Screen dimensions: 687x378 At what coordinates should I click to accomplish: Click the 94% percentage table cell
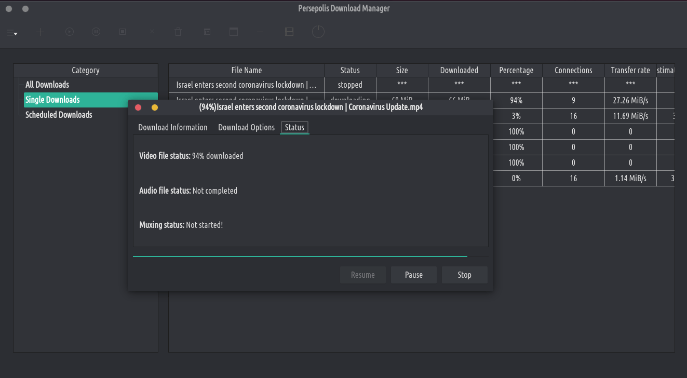tap(516, 101)
